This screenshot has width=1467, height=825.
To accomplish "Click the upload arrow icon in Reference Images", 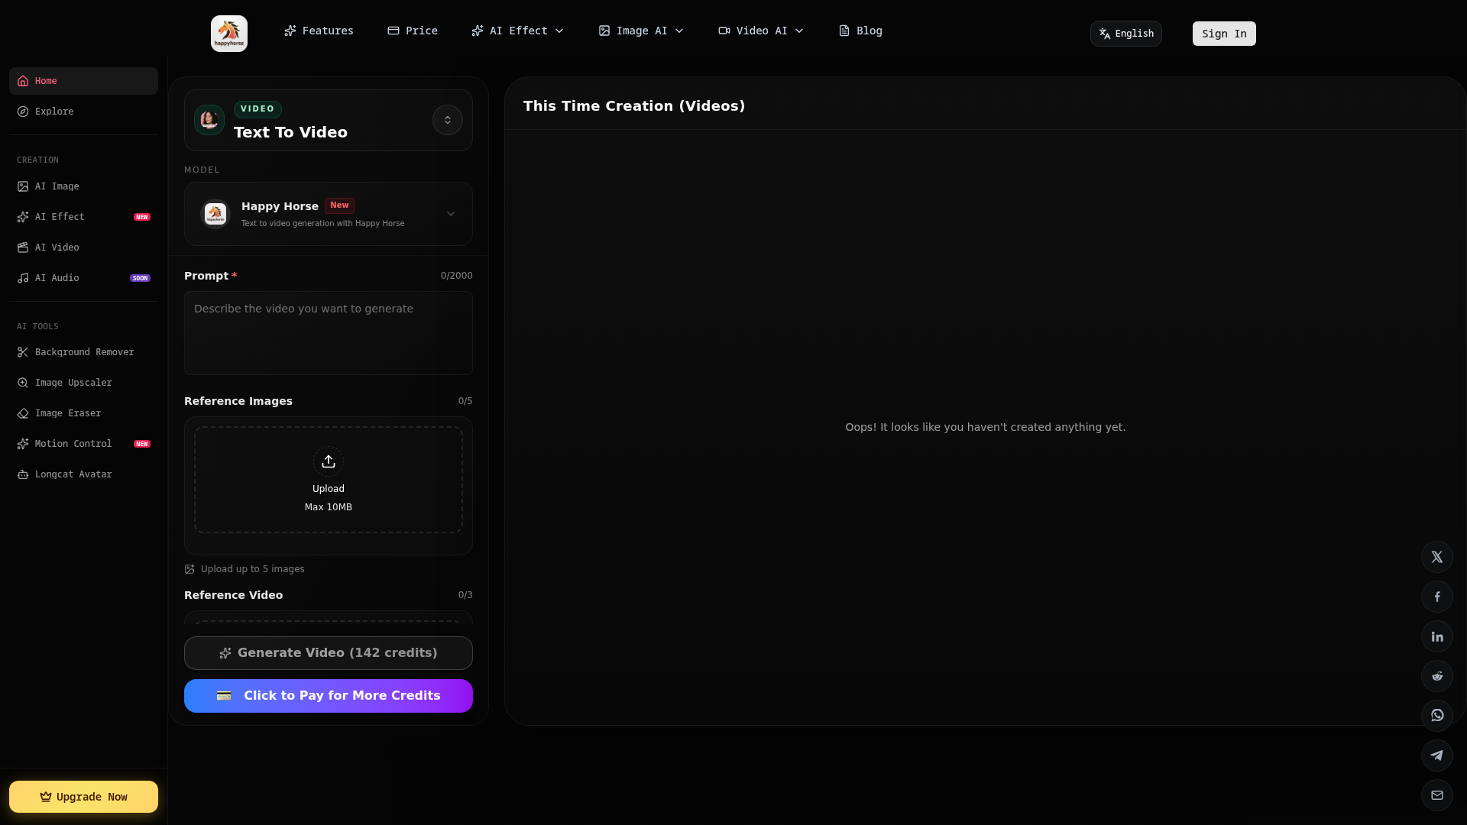I will 328,461.
